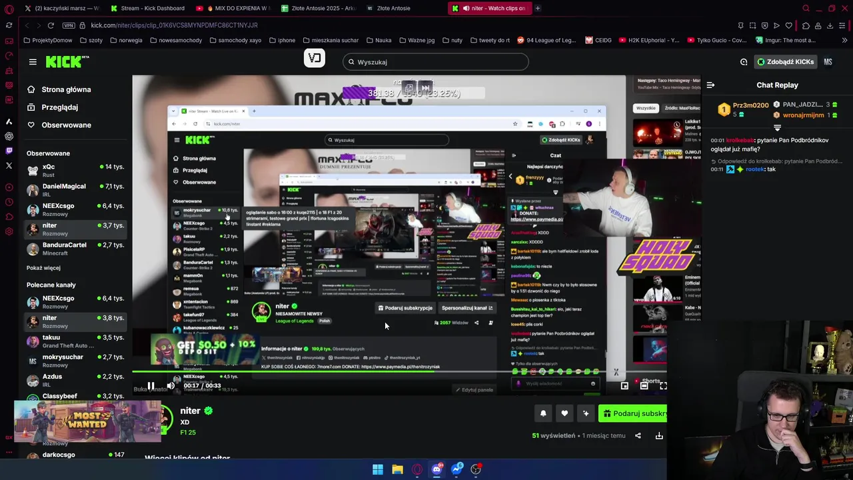
Task: Enable picture-in-picture mini player
Action: (624, 386)
